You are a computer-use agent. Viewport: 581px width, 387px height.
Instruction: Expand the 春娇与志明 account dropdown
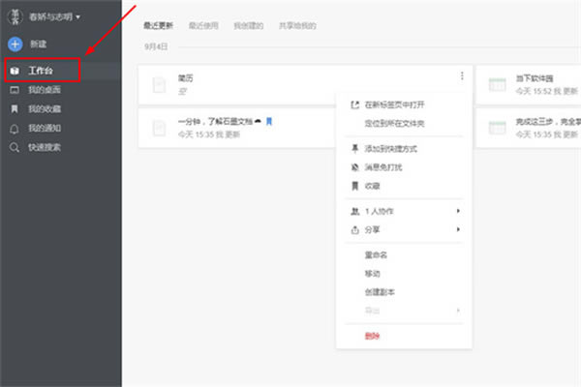77,16
